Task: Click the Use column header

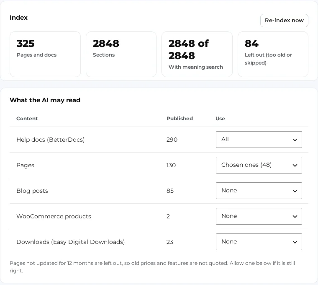Action: pos(220,119)
